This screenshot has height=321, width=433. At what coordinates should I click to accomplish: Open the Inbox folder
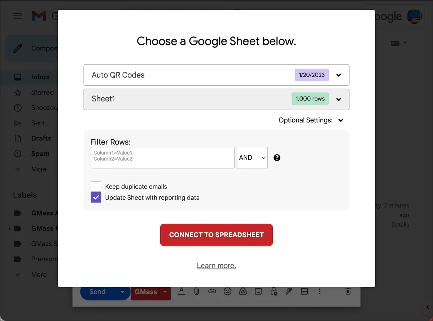pos(40,77)
